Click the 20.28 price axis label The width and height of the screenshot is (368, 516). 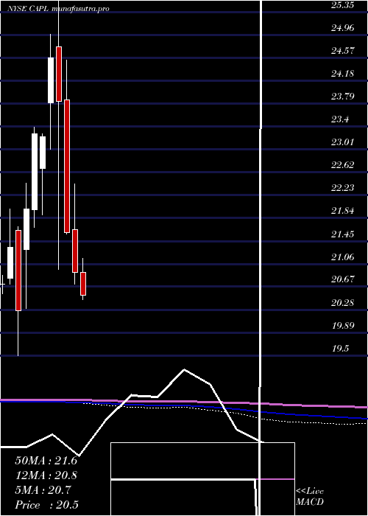[x=343, y=302]
